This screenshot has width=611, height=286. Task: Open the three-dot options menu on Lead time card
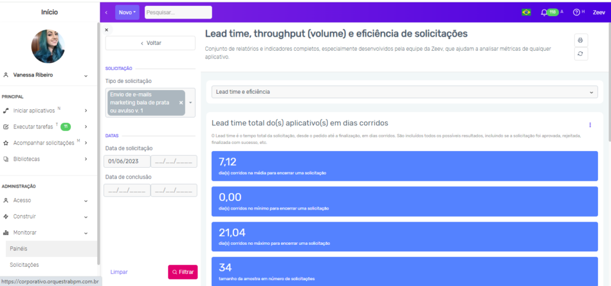(x=590, y=125)
